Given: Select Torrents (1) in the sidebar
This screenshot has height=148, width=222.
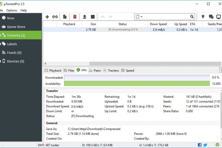Looking at the screenshot, I should (x=21, y=35).
